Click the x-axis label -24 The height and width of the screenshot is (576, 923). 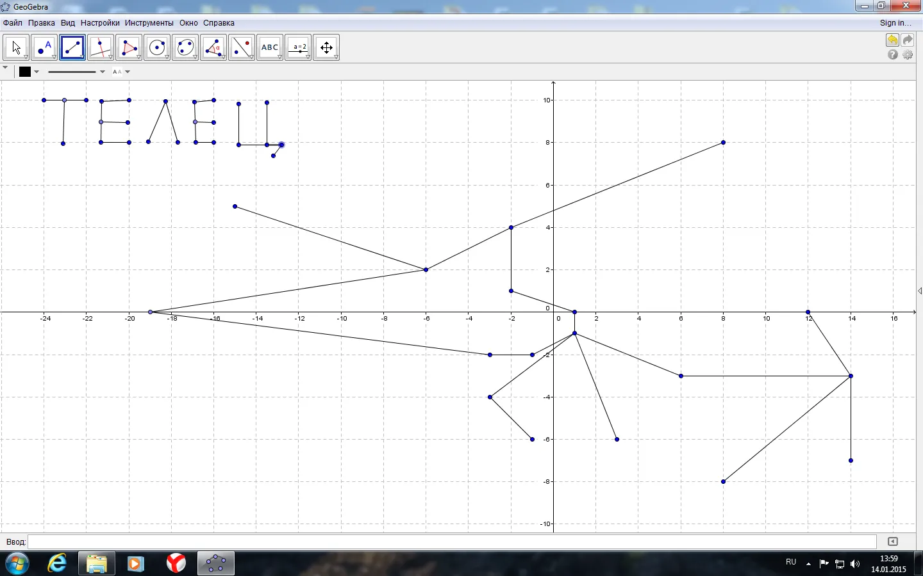coord(45,319)
